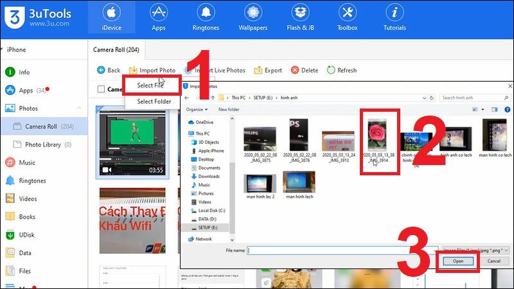Image resolution: width=514 pixels, height=289 pixels.
Task: Switch to the Camera Roll (204) tab
Action: point(116,50)
